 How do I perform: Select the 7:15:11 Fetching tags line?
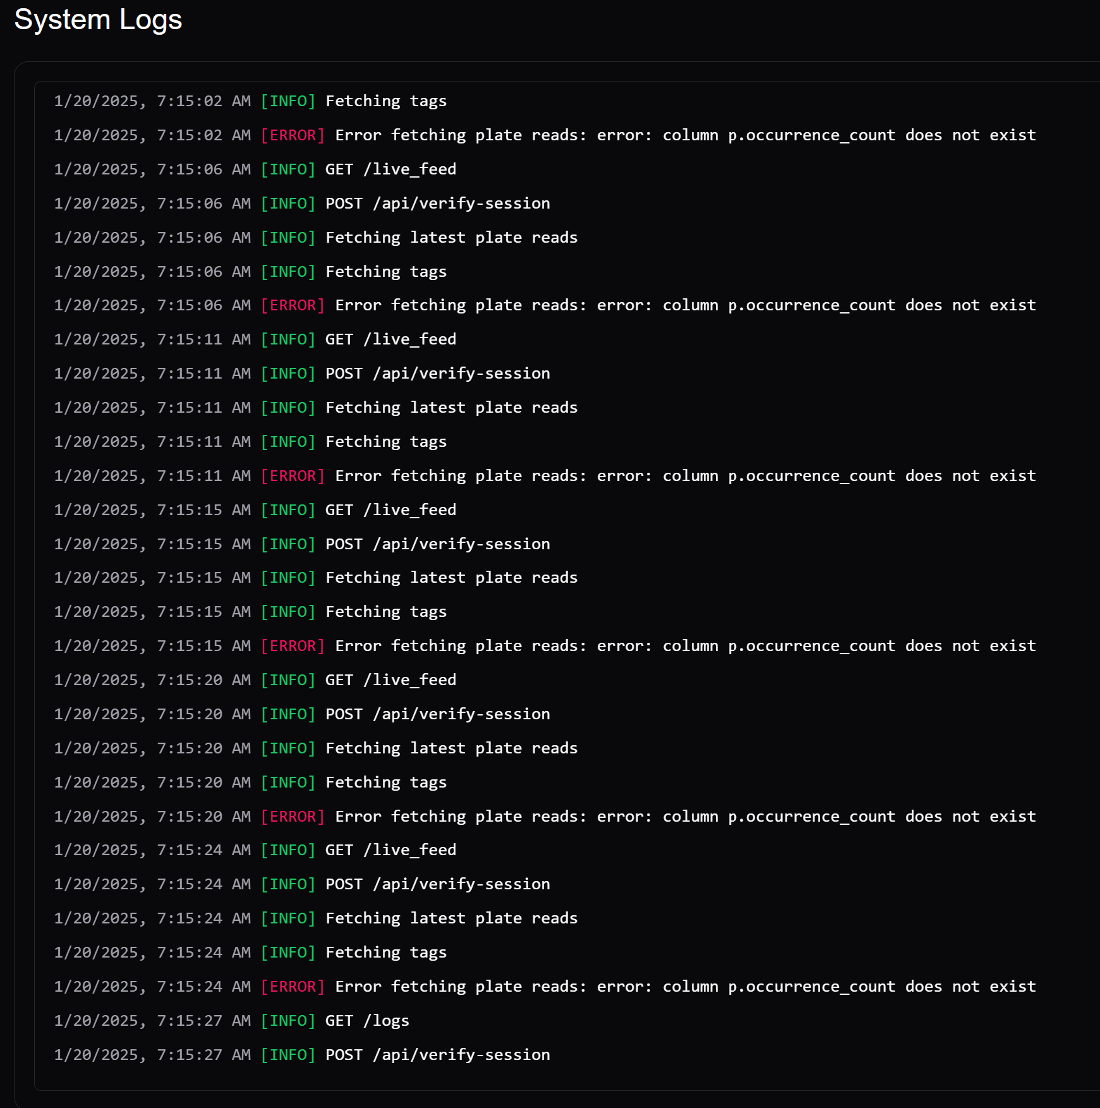[385, 442]
